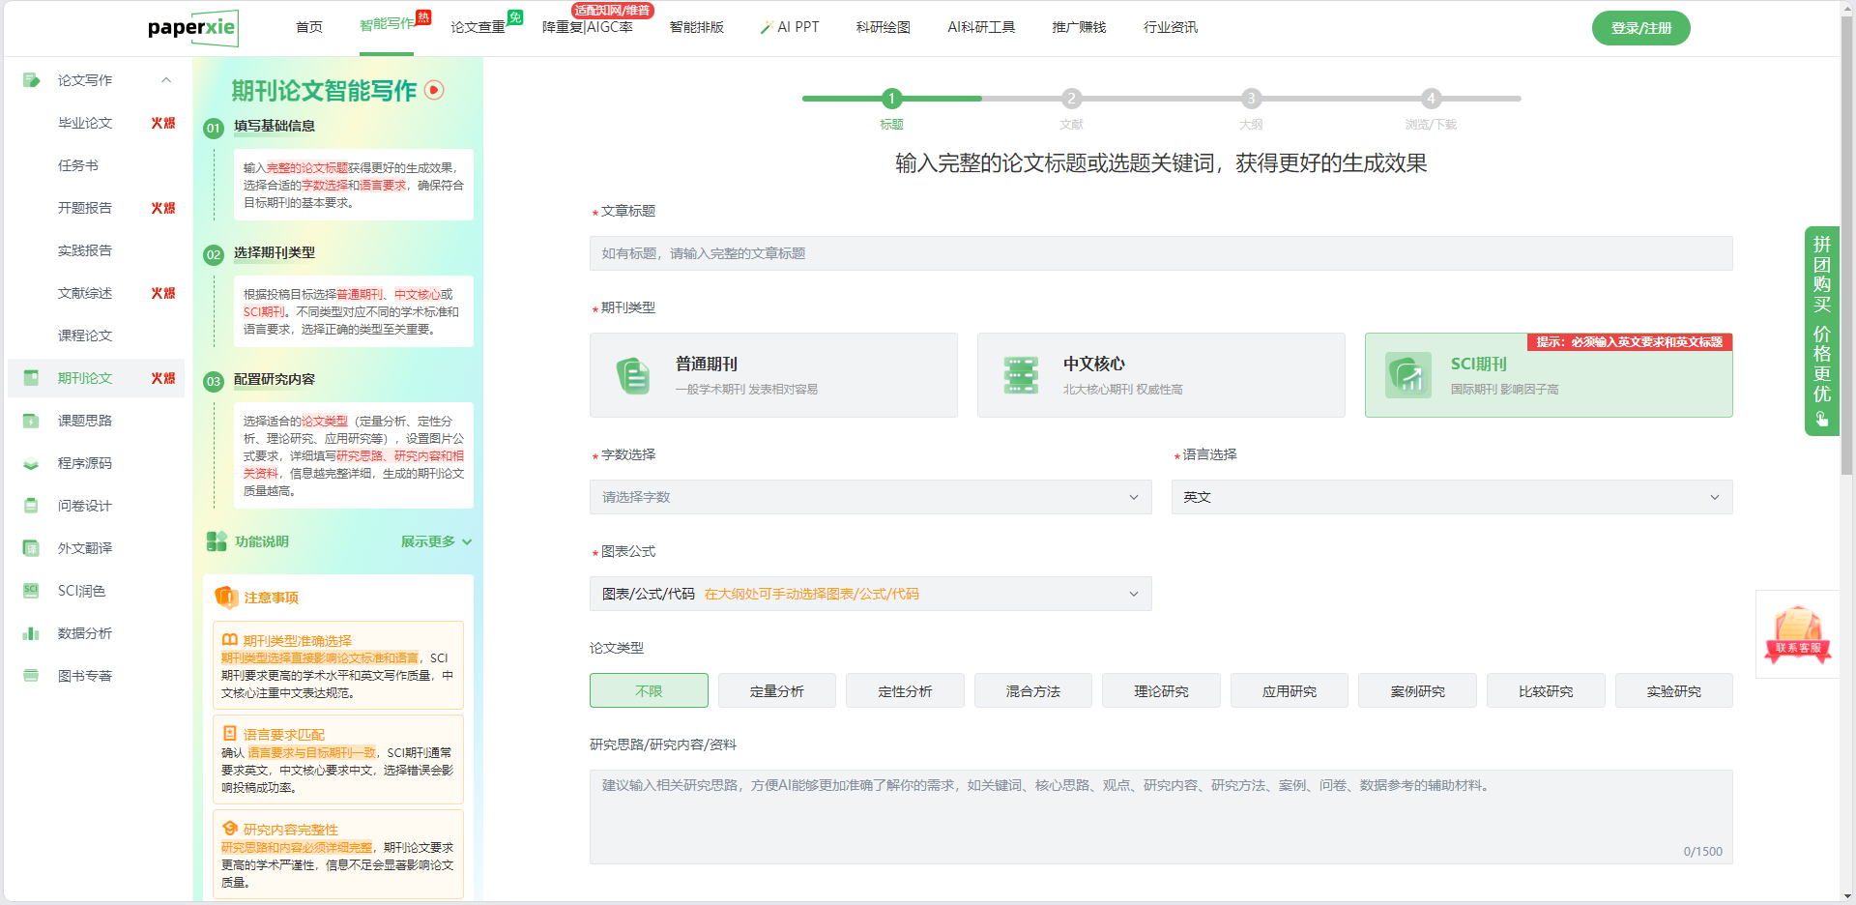Open the 联系客服 customer service icon
The width and height of the screenshot is (1856, 905).
pyautogui.click(x=1797, y=634)
